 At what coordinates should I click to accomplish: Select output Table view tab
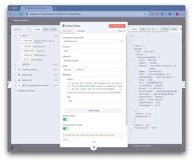pyautogui.click(x=174, y=29)
